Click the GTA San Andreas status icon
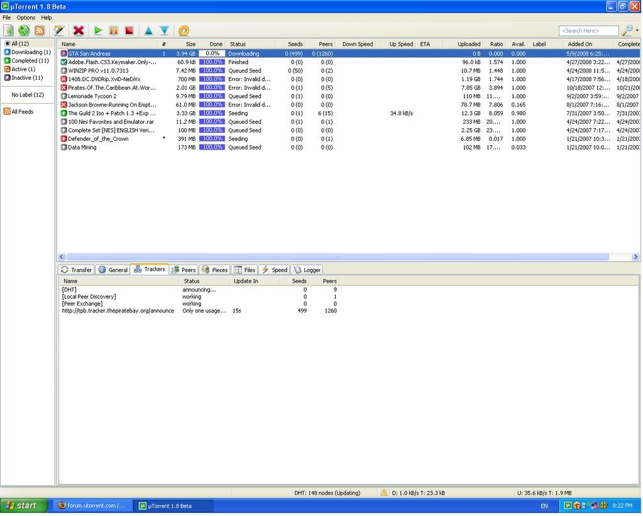Viewport: 643px width, 516px height. click(63, 53)
